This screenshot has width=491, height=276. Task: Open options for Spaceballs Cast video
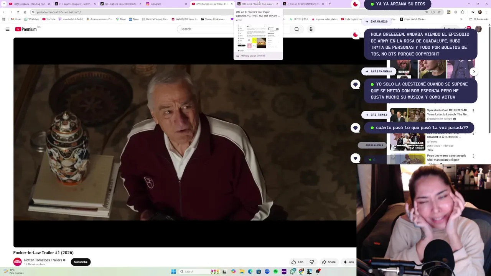(x=473, y=111)
